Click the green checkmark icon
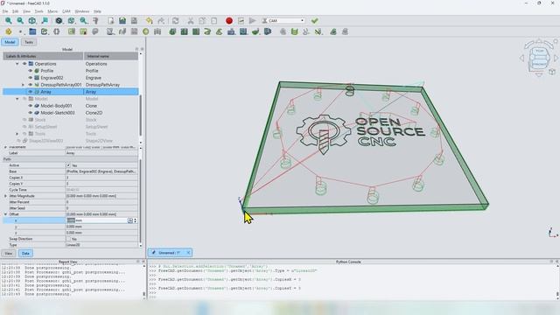The height and width of the screenshot is (315, 560). [315, 21]
